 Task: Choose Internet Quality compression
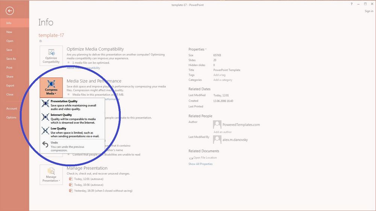coord(72,119)
